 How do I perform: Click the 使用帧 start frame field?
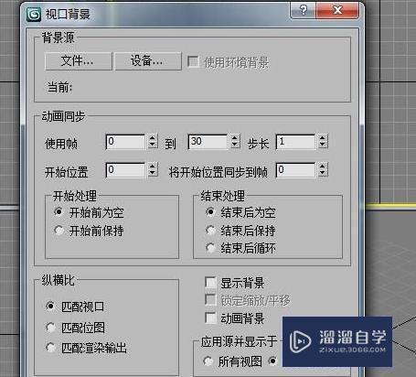(x=125, y=142)
